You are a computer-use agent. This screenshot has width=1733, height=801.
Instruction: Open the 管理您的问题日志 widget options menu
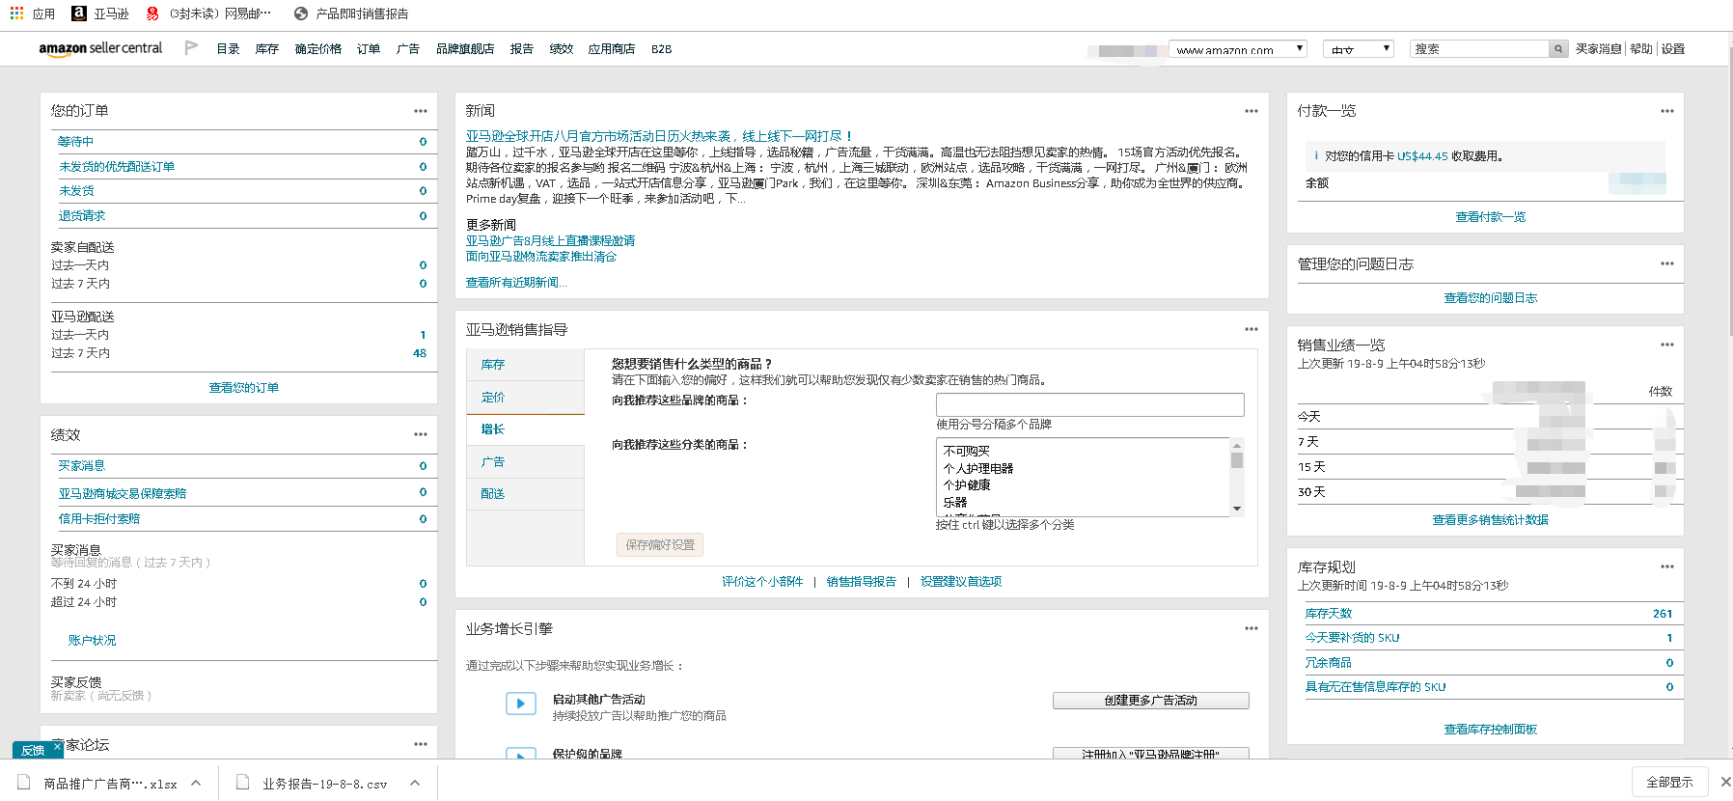1667,263
